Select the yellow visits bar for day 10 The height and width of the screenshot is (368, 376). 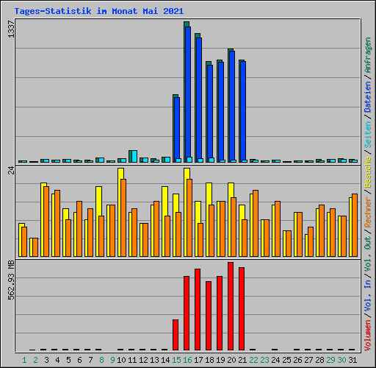click(x=120, y=212)
